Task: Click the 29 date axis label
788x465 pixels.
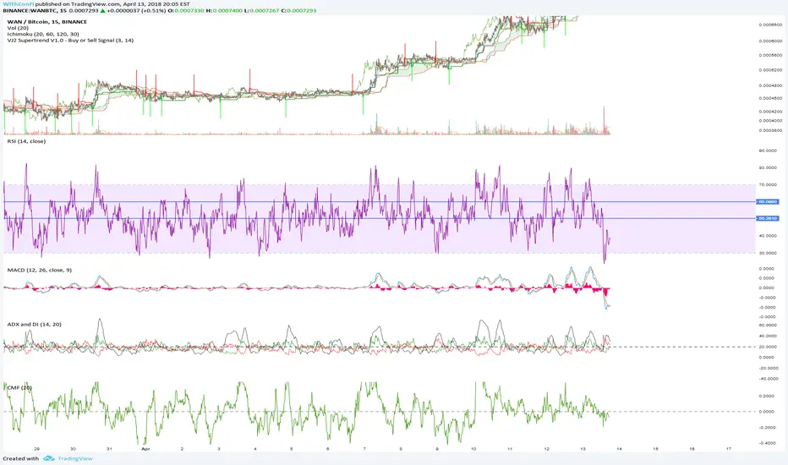Action: point(36,448)
